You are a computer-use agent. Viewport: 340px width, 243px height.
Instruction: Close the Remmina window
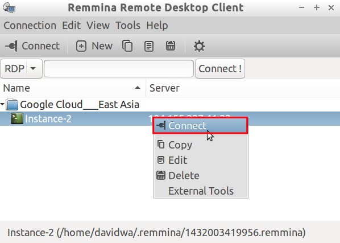tap(331, 8)
